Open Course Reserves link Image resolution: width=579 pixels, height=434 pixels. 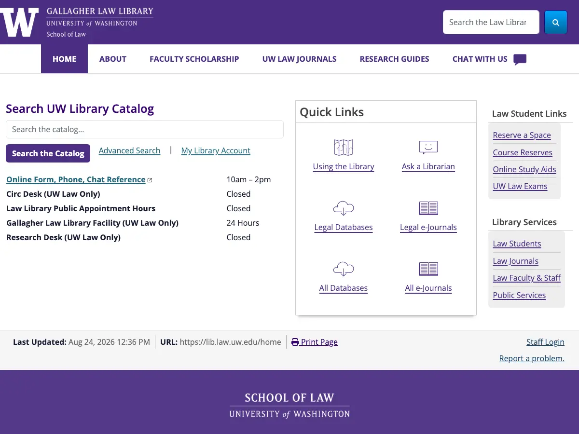pyautogui.click(x=523, y=152)
